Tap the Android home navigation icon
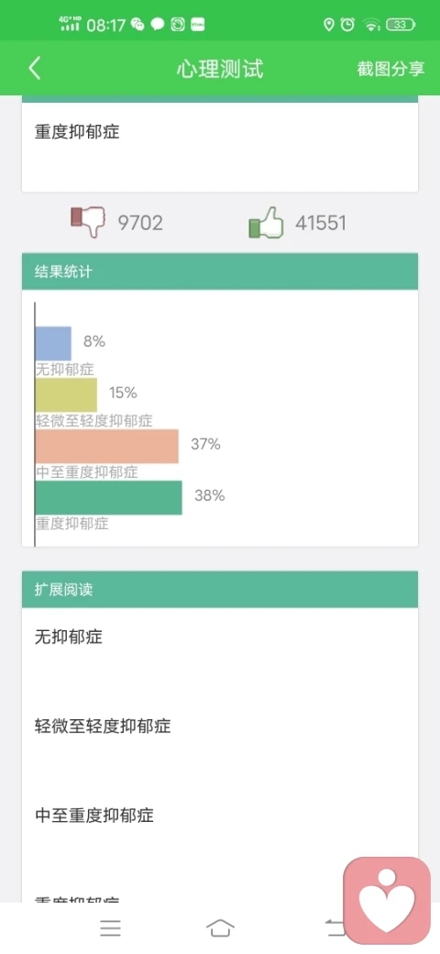This screenshot has width=440, height=954. (x=220, y=927)
